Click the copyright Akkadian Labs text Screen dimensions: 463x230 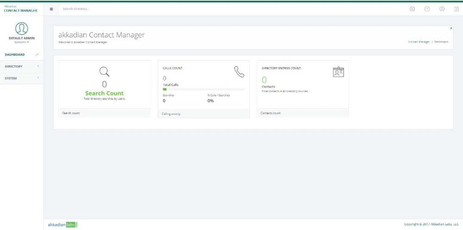click(432, 224)
